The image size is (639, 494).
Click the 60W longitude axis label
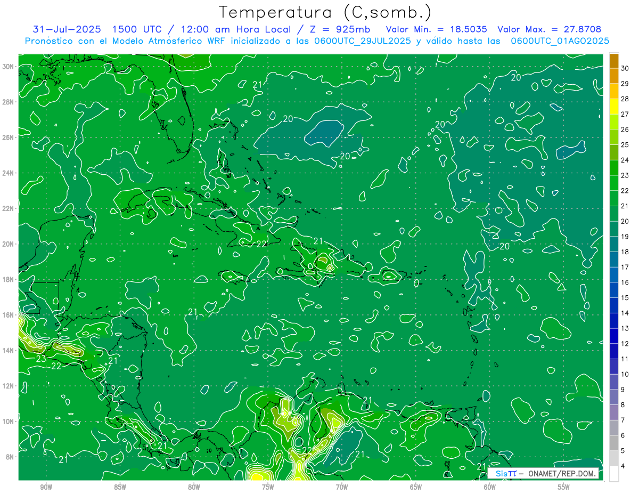pyautogui.click(x=490, y=488)
